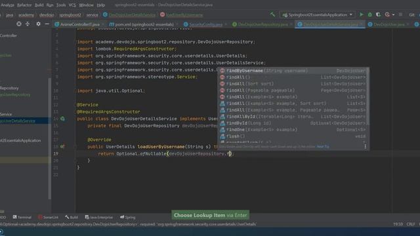This screenshot has height=236, width=420.
Task: Click the Stop square icon in toolbar
Action: coord(400,14)
